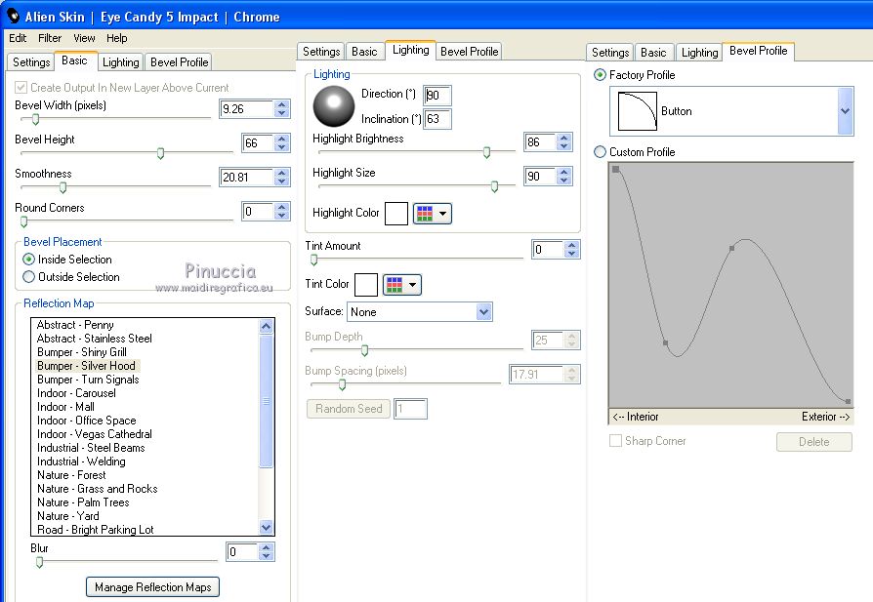Click the Alien Skin logo in title bar
Image resolution: width=873 pixels, height=602 pixels.
click(13, 16)
